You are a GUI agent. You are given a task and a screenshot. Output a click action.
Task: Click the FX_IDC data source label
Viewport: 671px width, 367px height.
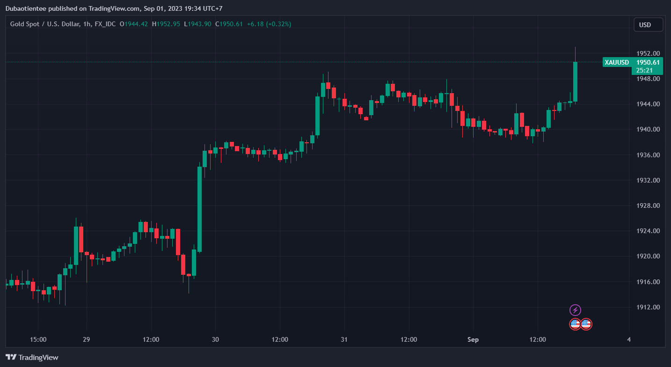coord(105,24)
